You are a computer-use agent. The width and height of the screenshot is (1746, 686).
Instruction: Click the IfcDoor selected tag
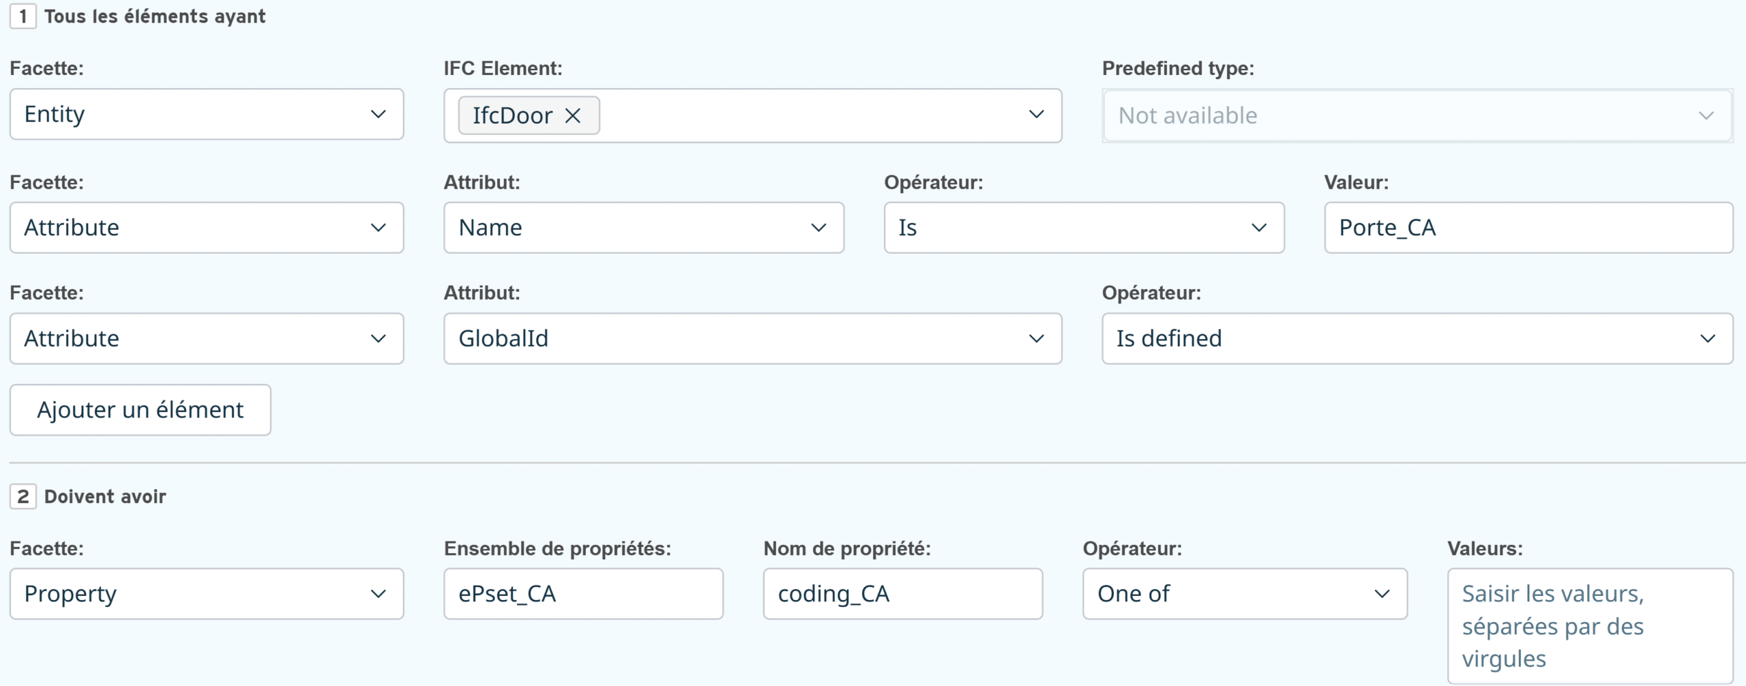(x=512, y=116)
